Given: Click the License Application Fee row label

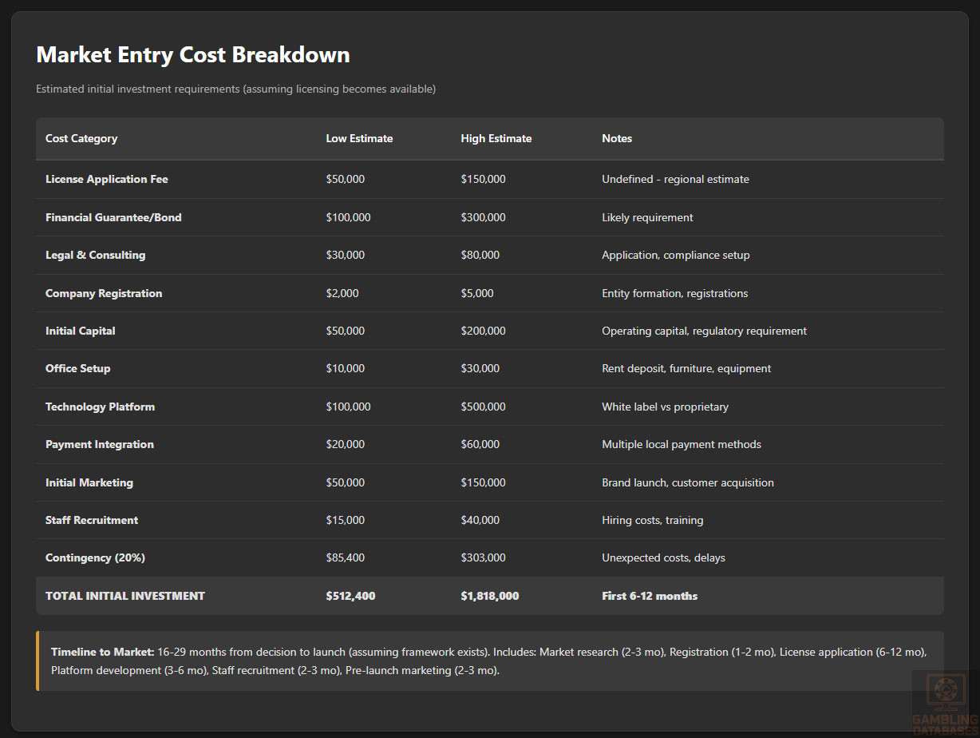Looking at the screenshot, I should (107, 180).
